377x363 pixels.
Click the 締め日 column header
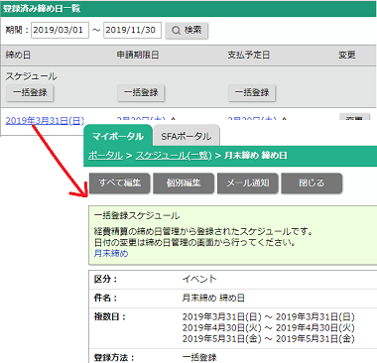tap(18, 55)
